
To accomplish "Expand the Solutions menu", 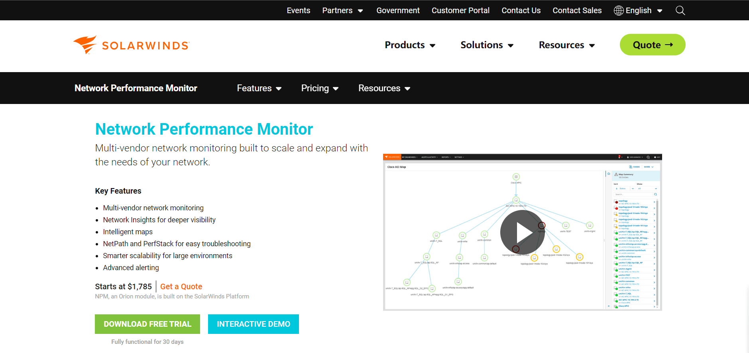I will click(487, 45).
